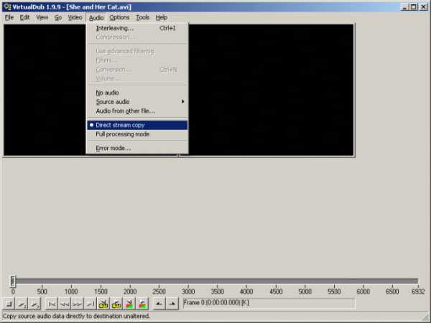Screen dimensions: 431x323
Task: Click the 5500 tick label on the timeline
Action: [x=334, y=291]
